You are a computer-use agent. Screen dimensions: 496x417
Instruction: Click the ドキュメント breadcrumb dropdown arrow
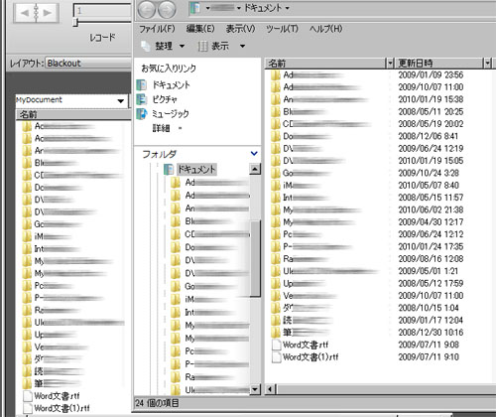[x=287, y=8]
